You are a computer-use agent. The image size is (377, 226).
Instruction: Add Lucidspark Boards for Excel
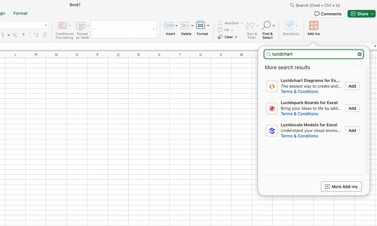point(352,108)
